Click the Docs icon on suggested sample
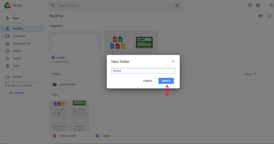This screenshot has width=274, height=144. (x=53, y=57)
